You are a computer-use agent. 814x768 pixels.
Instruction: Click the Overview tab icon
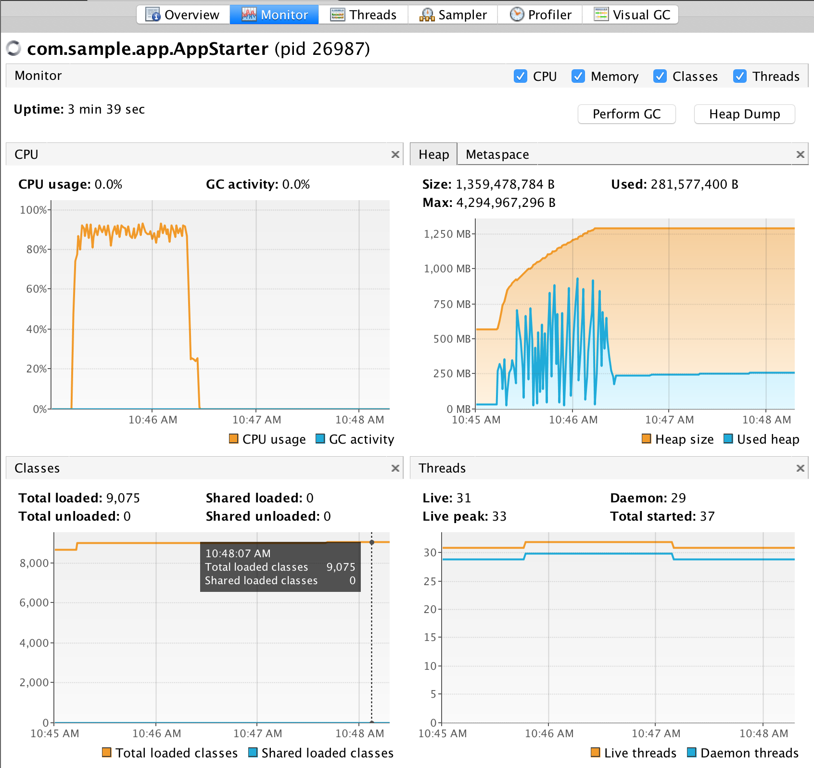(153, 14)
